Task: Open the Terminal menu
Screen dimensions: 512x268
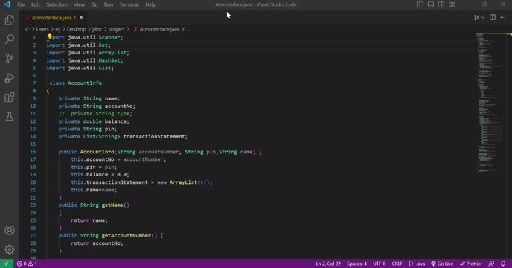Action: pyautogui.click(x=129, y=4)
